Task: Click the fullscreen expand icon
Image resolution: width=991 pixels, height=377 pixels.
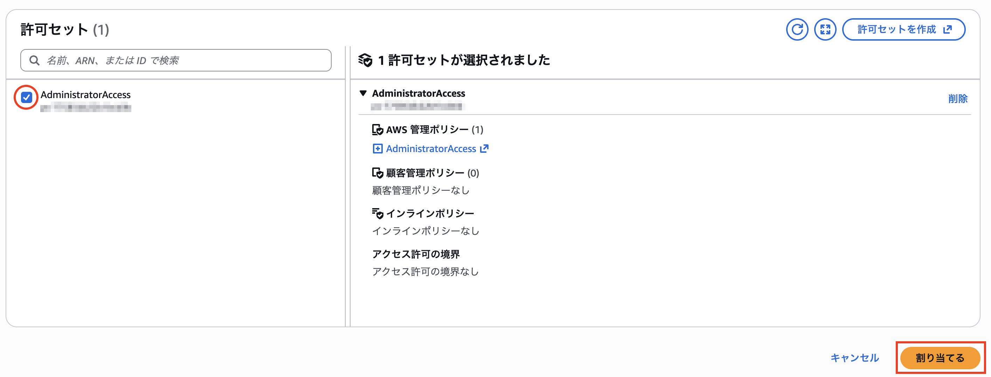Action: point(825,29)
